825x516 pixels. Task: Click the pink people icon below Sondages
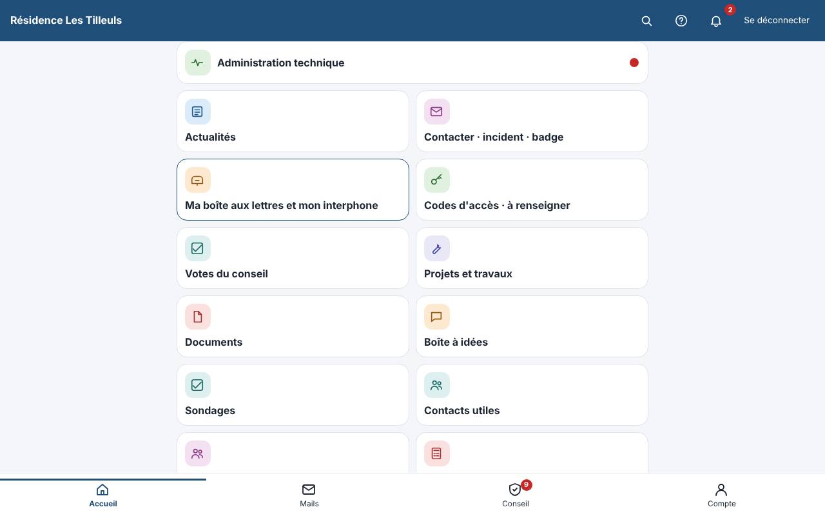(x=198, y=453)
